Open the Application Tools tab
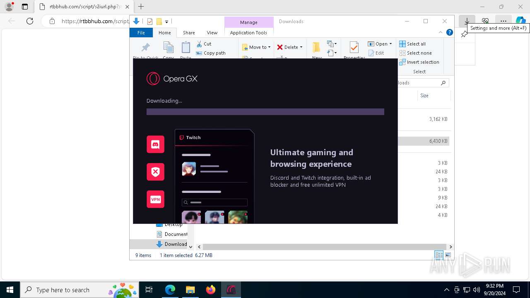This screenshot has width=530, height=298. click(x=248, y=33)
